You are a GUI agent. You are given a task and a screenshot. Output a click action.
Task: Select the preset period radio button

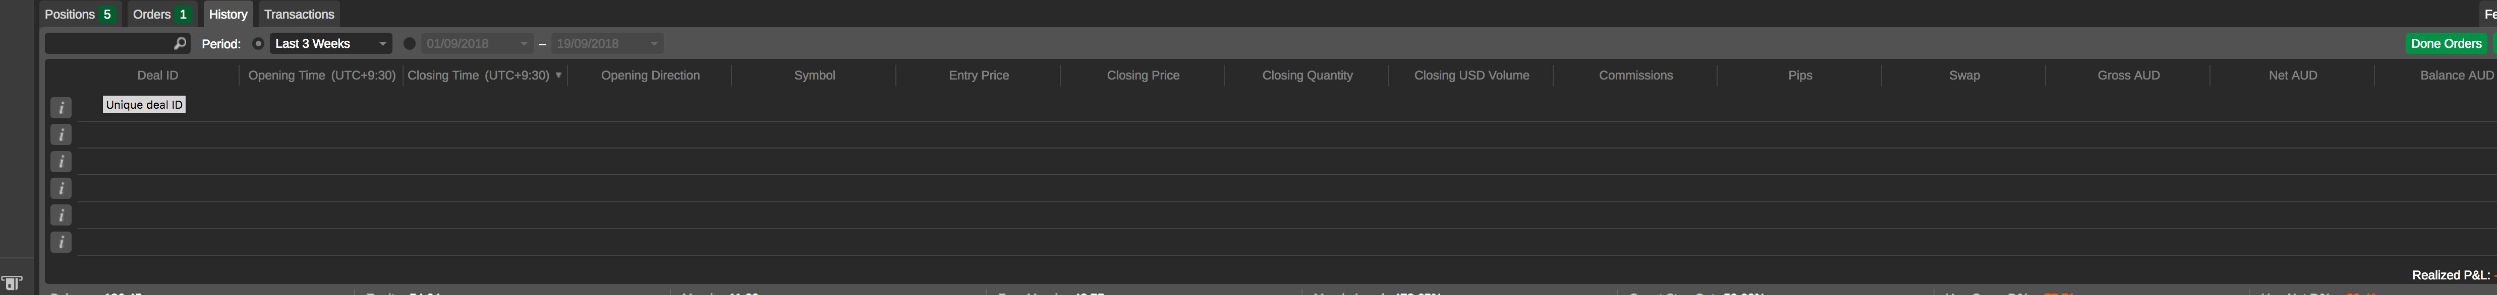pos(258,43)
